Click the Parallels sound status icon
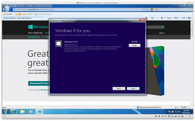The image size is (195, 121). point(172,116)
